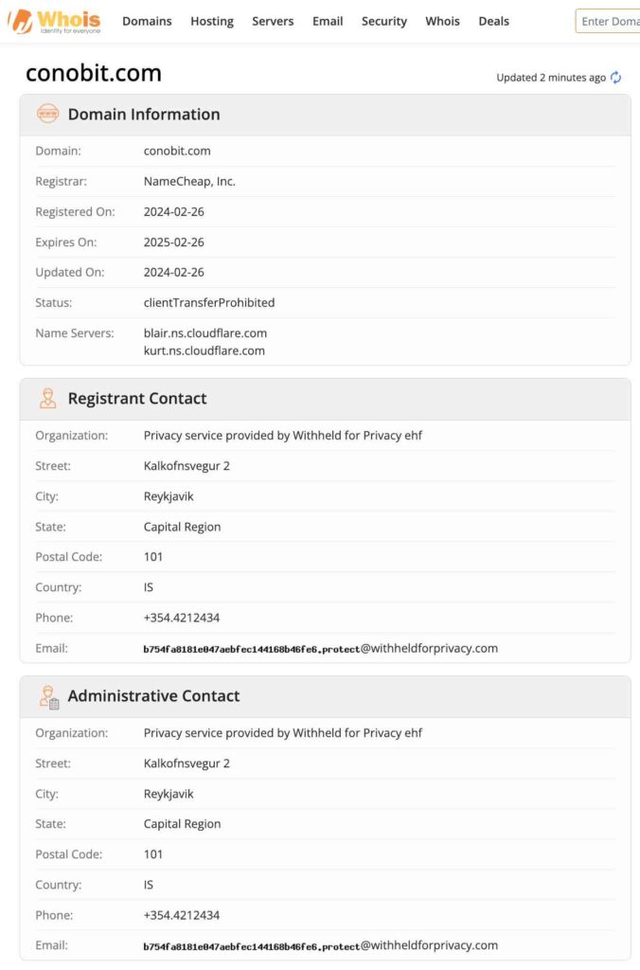Switch to the Whois nav item
The image size is (640, 970).
[442, 21]
